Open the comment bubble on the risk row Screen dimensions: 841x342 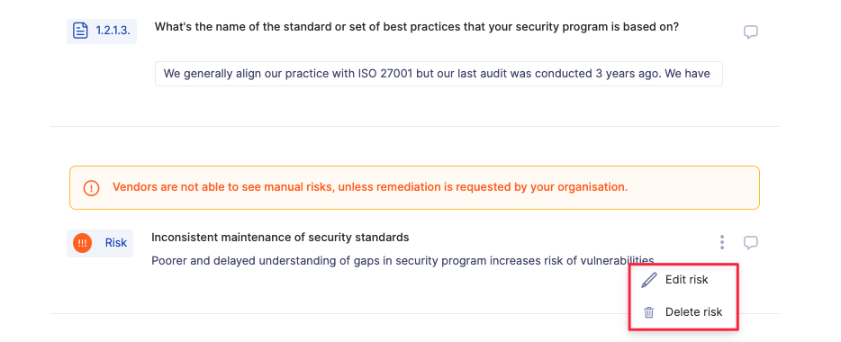[750, 243]
